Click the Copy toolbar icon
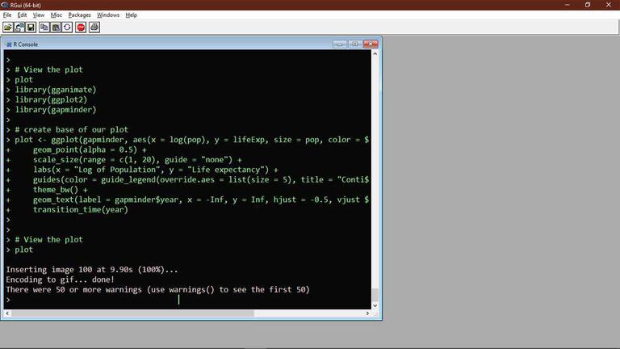This screenshot has width=620, height=349. 44,27
